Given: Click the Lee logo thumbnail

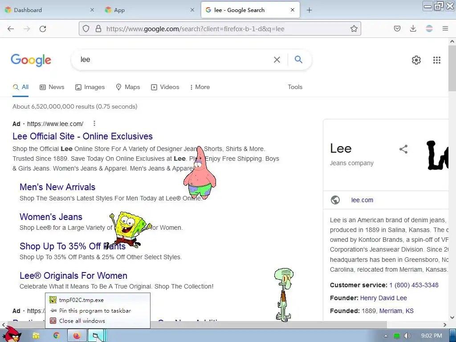Looking at the screenshot, I should (437, 155).
